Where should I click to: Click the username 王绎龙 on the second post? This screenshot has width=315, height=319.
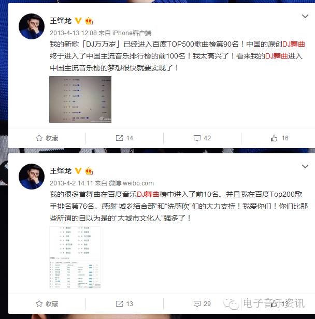click(x=61, y=171)
